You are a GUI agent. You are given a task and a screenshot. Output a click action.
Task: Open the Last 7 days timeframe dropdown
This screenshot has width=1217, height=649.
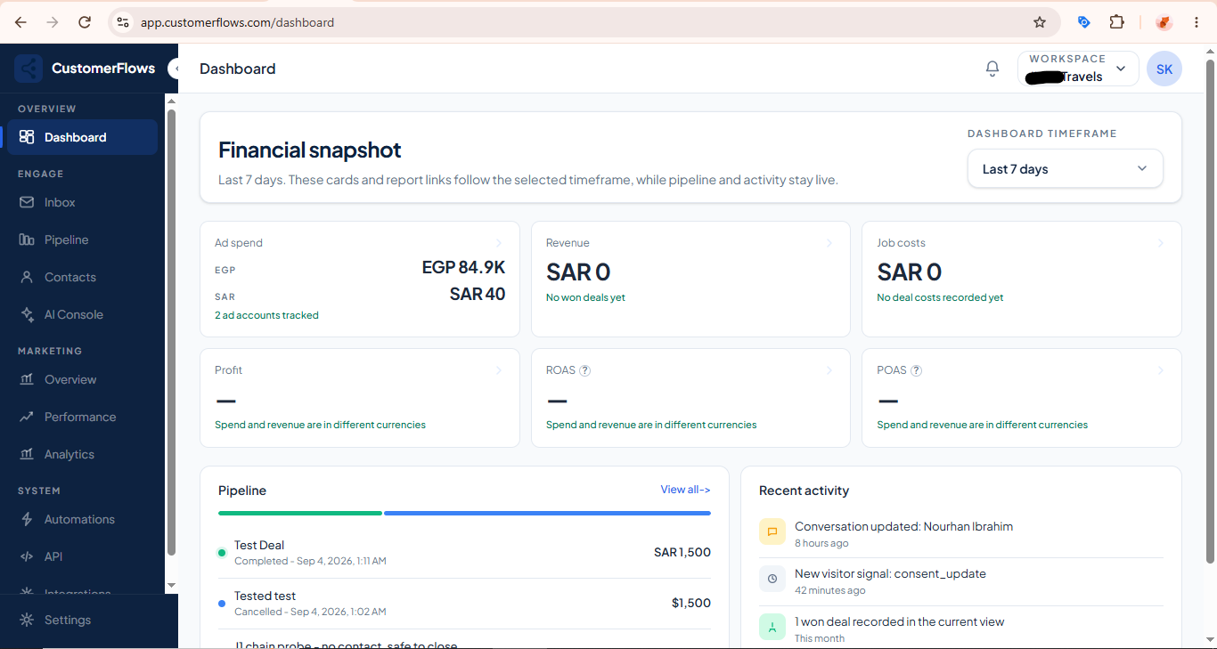click(1066, 168)
